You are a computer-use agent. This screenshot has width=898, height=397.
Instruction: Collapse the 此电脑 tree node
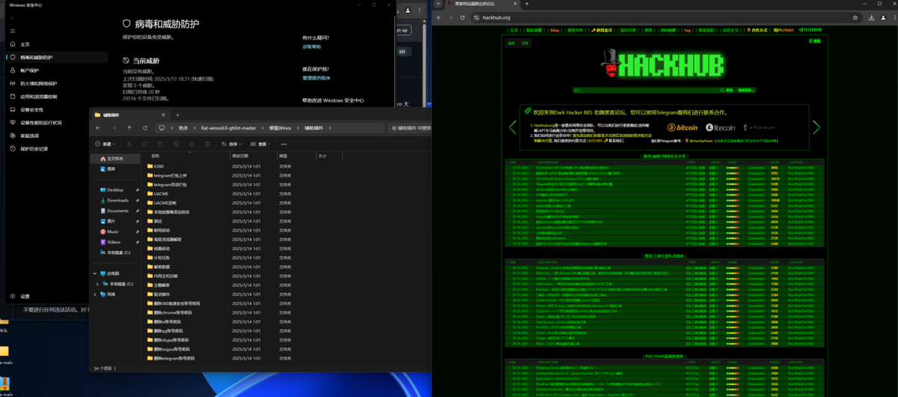click(95, 274)
